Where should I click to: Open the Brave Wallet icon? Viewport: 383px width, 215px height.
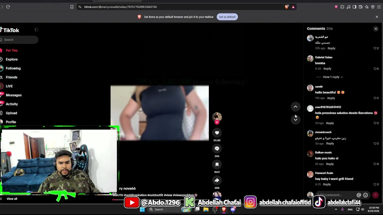pyautogui.click(x=361, y=7)
